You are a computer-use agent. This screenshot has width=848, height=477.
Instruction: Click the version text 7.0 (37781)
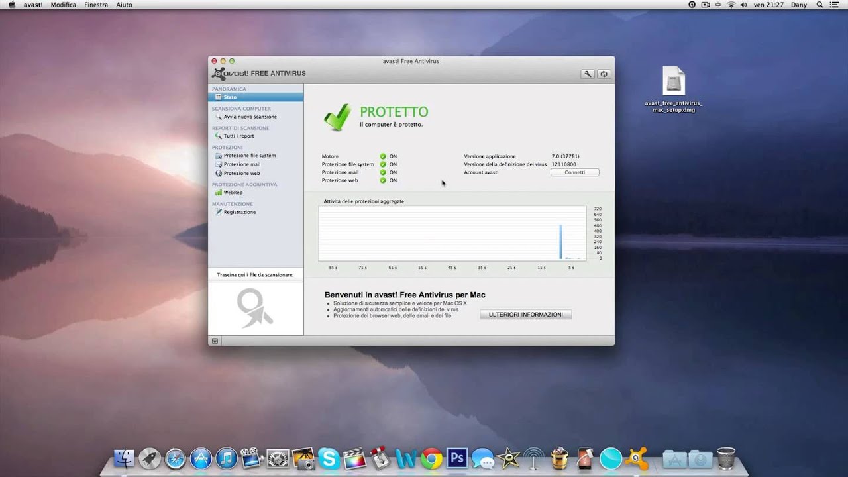click(x=565, y=156)
